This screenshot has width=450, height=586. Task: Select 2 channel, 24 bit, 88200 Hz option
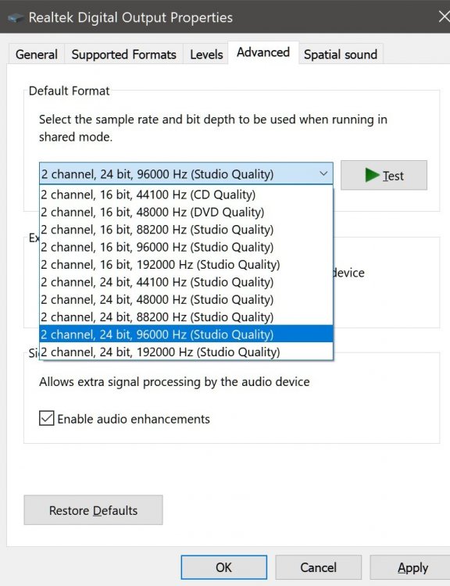(186, 317)
